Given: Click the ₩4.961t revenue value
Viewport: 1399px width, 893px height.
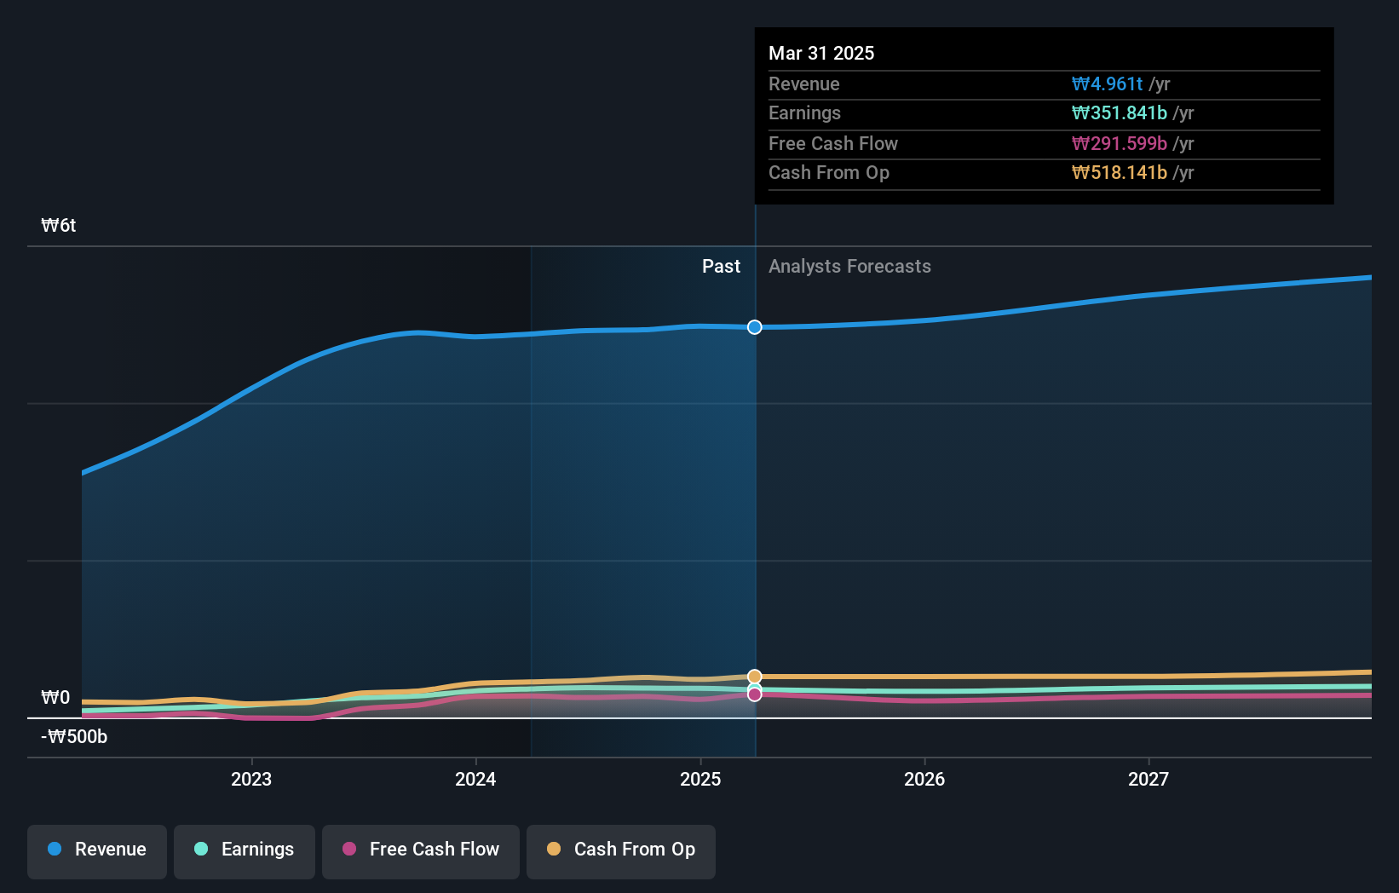Looking at the screenshot, I should 1108,84.
